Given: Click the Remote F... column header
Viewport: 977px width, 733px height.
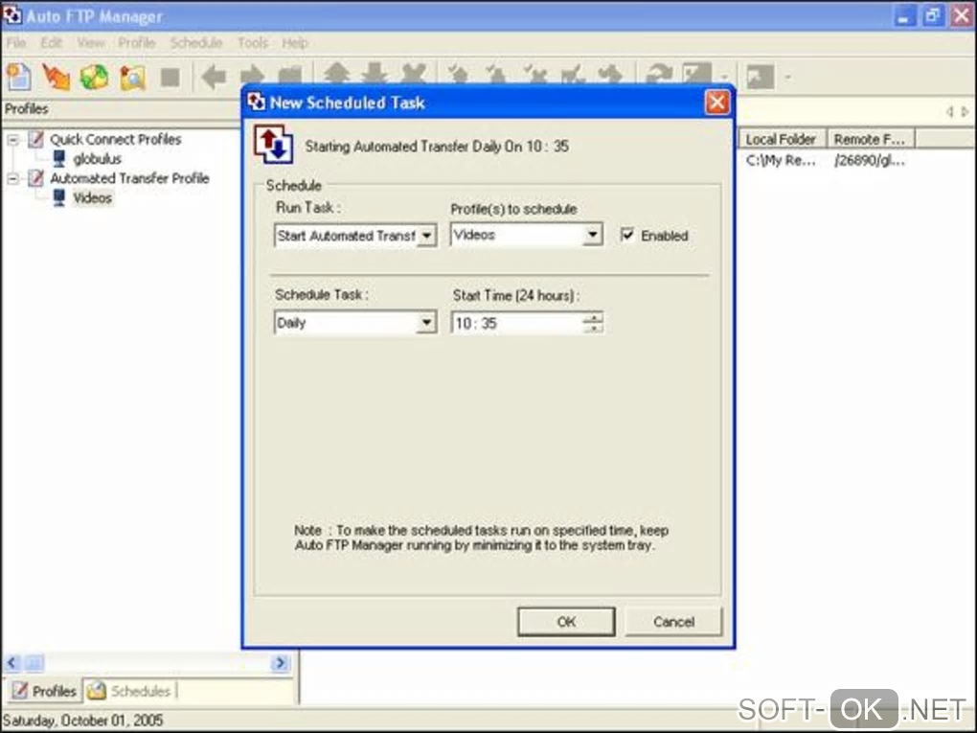Looking at the screenshot, I should pyautogui.click(x=870, y=139).
